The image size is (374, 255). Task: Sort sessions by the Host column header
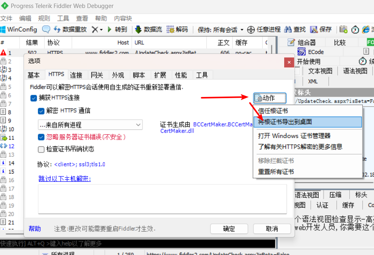101,42
